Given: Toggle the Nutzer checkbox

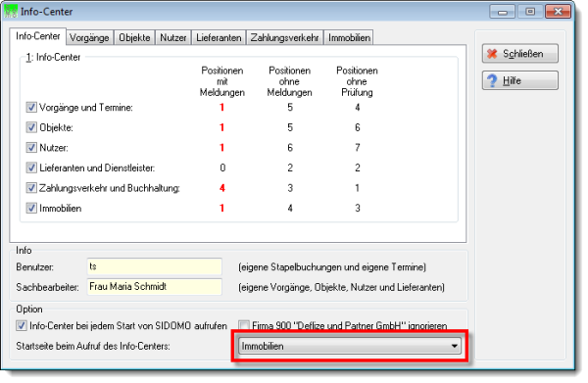Looking at the screenshot, I should pyautogui.click(x=31, y=148).
